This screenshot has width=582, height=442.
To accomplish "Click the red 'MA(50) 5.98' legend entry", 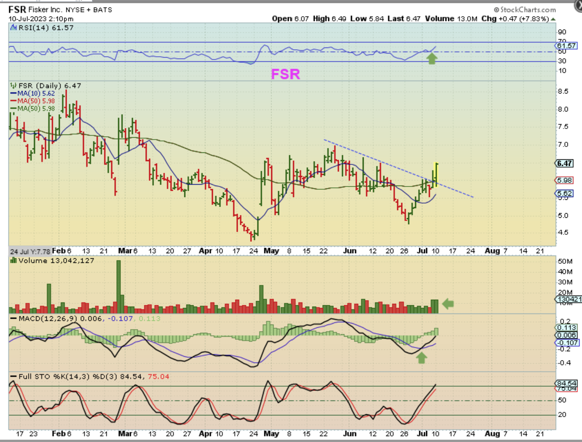I will (x=36, y=101).
